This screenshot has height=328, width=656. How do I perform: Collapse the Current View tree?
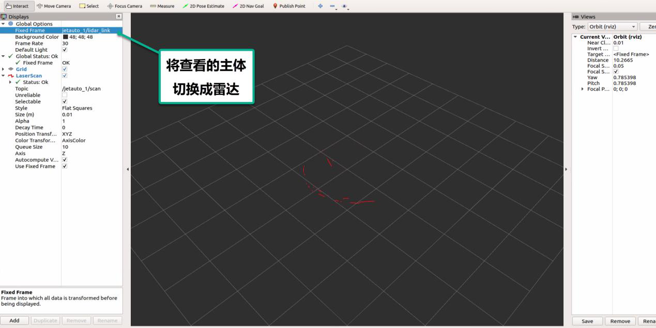576,37
